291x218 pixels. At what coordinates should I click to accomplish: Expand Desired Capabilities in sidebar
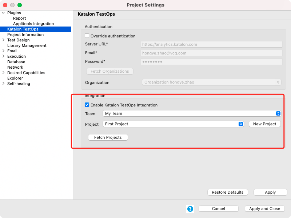click(3, 72)
